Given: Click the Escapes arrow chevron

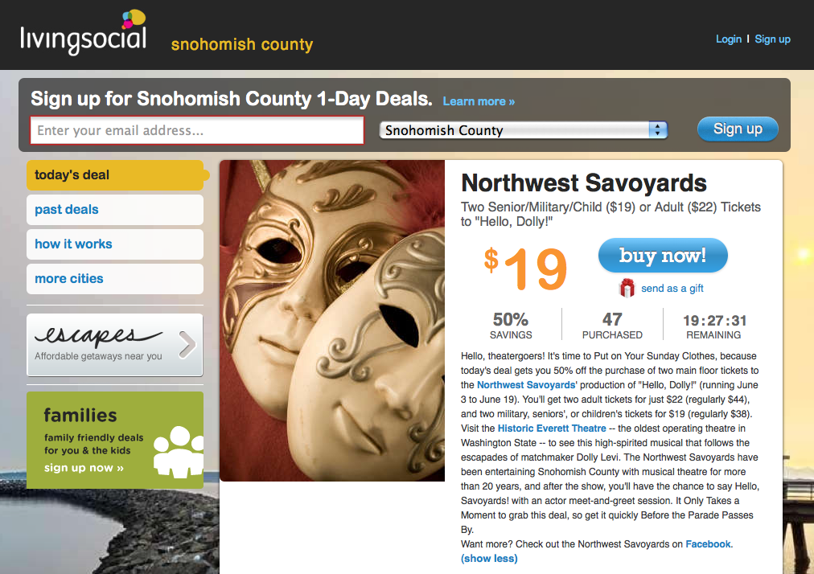Looking at the screenshot, I should pyautogui.click(x=187, y=345).
